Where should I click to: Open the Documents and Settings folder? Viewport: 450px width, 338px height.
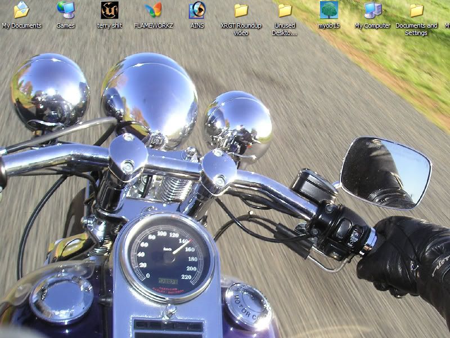(x=416, y=11)
